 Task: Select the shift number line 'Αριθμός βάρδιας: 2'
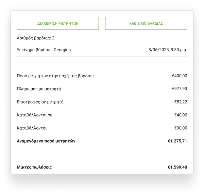coord(35,38)
